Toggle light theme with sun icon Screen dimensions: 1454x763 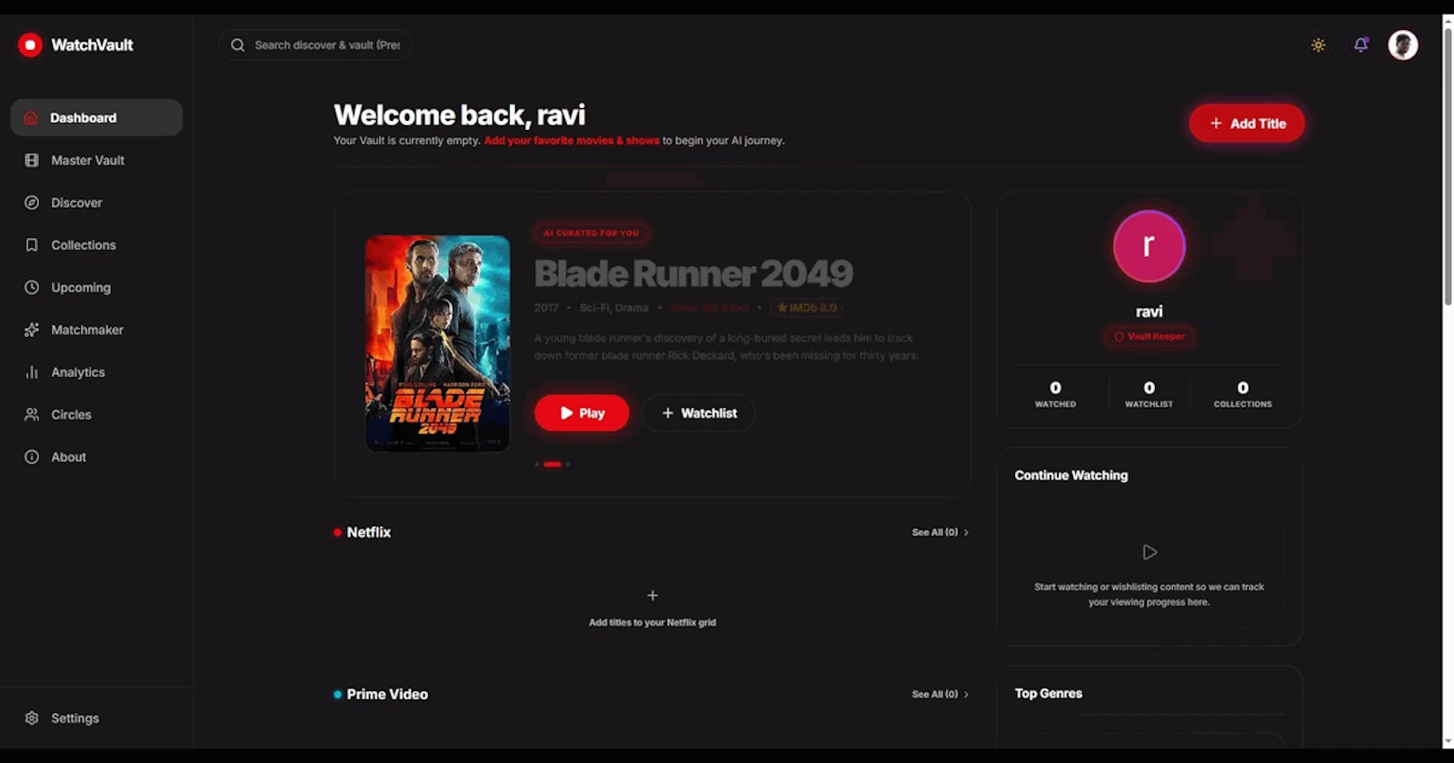pyautogui.click(x=1318, y=45)
